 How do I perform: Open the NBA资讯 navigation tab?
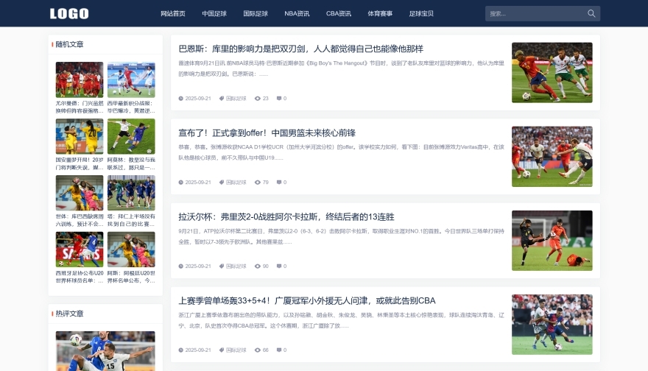[297, 13]
